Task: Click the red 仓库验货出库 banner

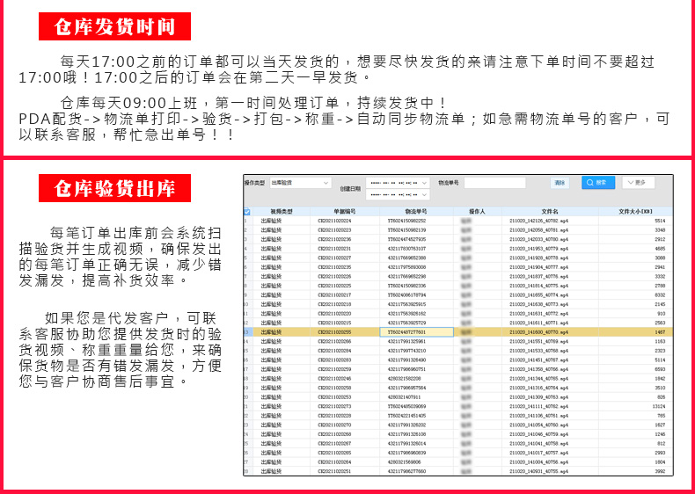Action: click(114, 188)
